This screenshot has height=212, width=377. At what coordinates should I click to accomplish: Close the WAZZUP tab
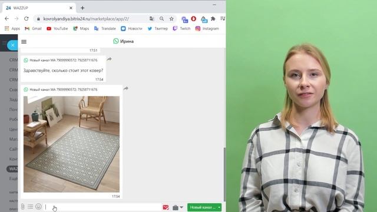coord(71,8)
